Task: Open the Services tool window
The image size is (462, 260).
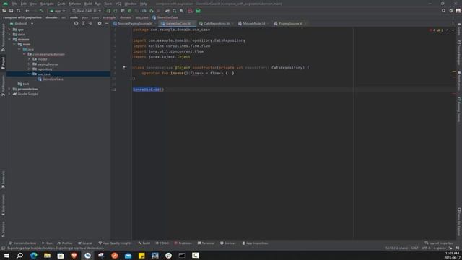Action: (228, 243)
